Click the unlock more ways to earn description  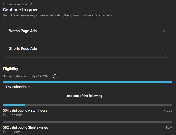point(58,15)
